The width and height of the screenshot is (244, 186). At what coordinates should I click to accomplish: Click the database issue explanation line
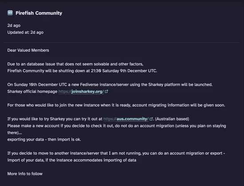tap(75, 64)
